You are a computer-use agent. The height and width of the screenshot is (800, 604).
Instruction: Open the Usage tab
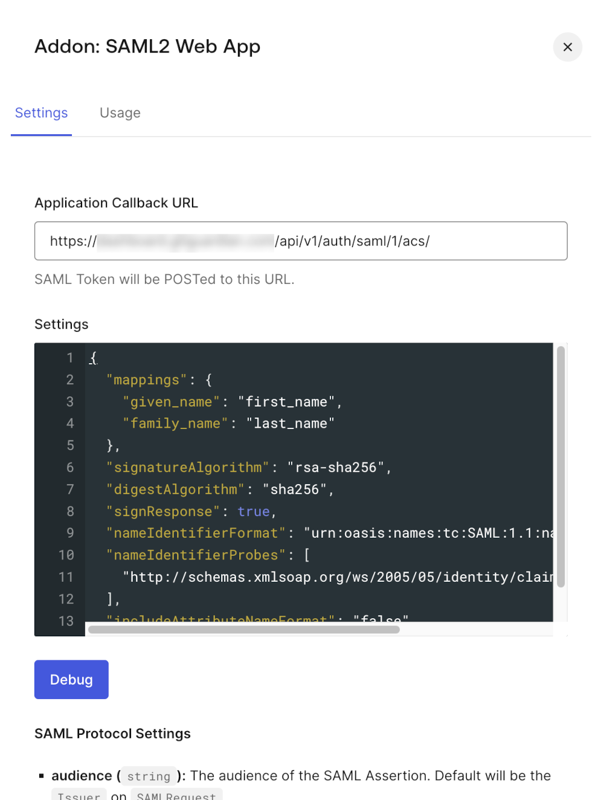pos(120,113)
